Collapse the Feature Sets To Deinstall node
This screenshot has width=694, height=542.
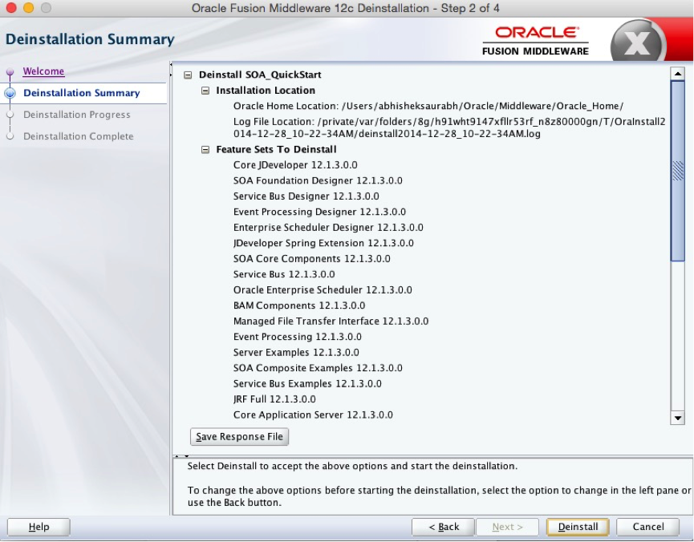(205, 150)
